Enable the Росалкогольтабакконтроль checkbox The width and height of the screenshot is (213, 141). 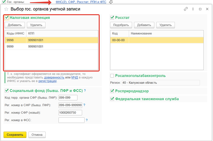point(112,76)
